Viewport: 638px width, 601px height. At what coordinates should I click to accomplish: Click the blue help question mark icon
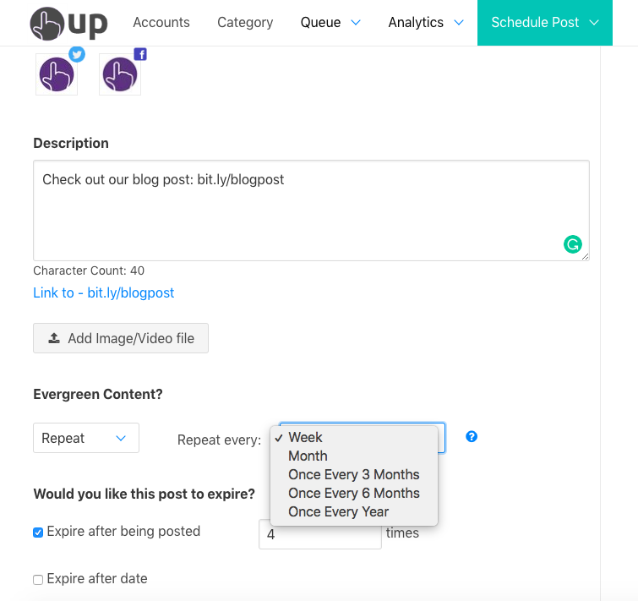tap(472, 437)
